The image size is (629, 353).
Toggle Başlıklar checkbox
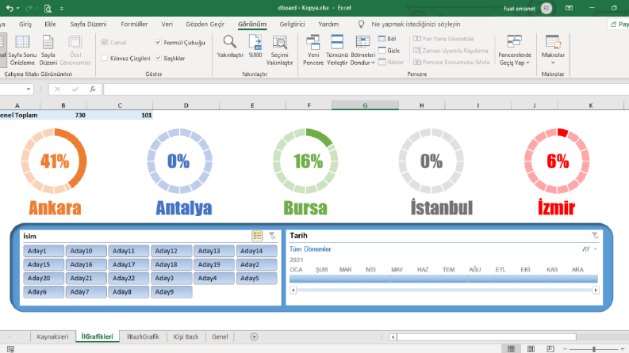coord(159,58)
